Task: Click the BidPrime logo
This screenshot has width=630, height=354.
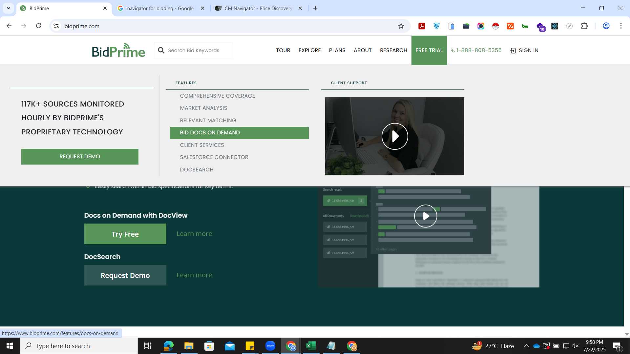Action: (x=118, y=50)
